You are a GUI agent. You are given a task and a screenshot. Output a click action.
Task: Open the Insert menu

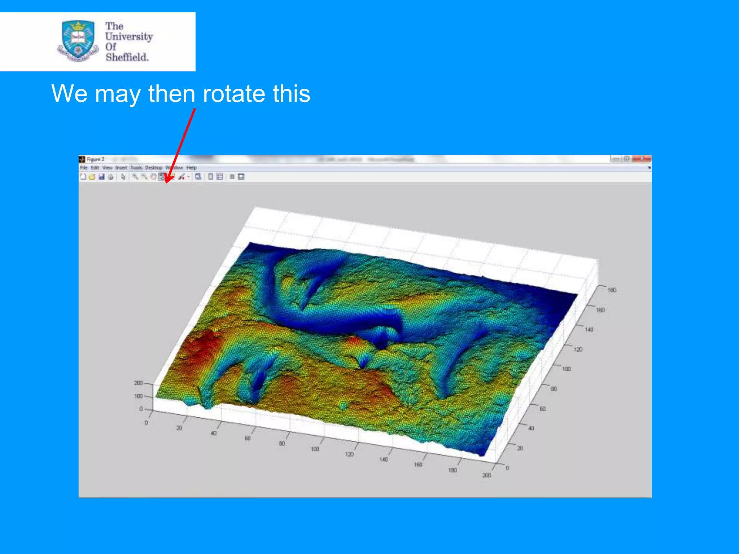point(121,168)
